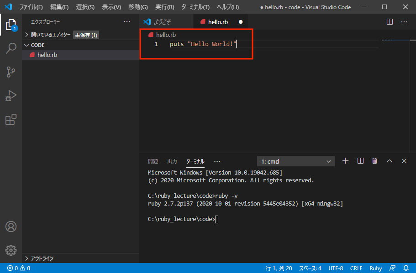Go to line via 行 1, 列 20
The width and height of the screenshot is (416, 273).
(x=279, y=268)
